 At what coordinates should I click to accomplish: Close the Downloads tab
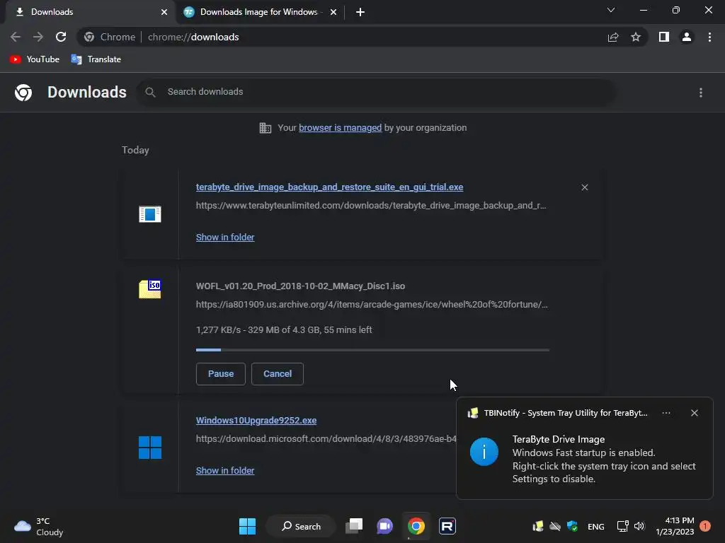(x=164, y=12)
